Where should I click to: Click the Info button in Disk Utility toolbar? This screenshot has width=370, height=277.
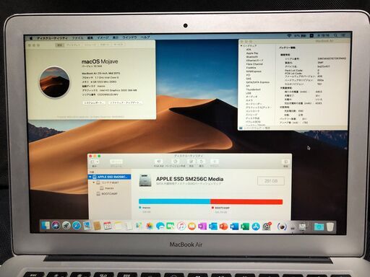285,162
